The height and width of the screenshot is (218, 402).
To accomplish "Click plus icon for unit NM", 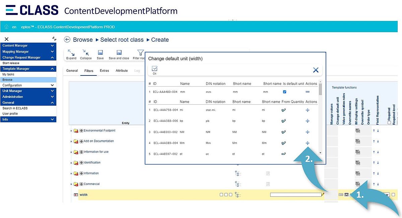I will pos(308,132).
